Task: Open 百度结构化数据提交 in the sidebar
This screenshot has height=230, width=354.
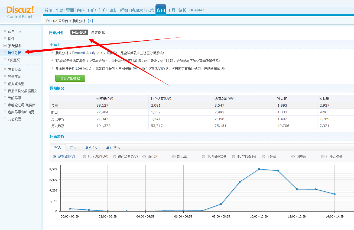Action: point(22,91)
